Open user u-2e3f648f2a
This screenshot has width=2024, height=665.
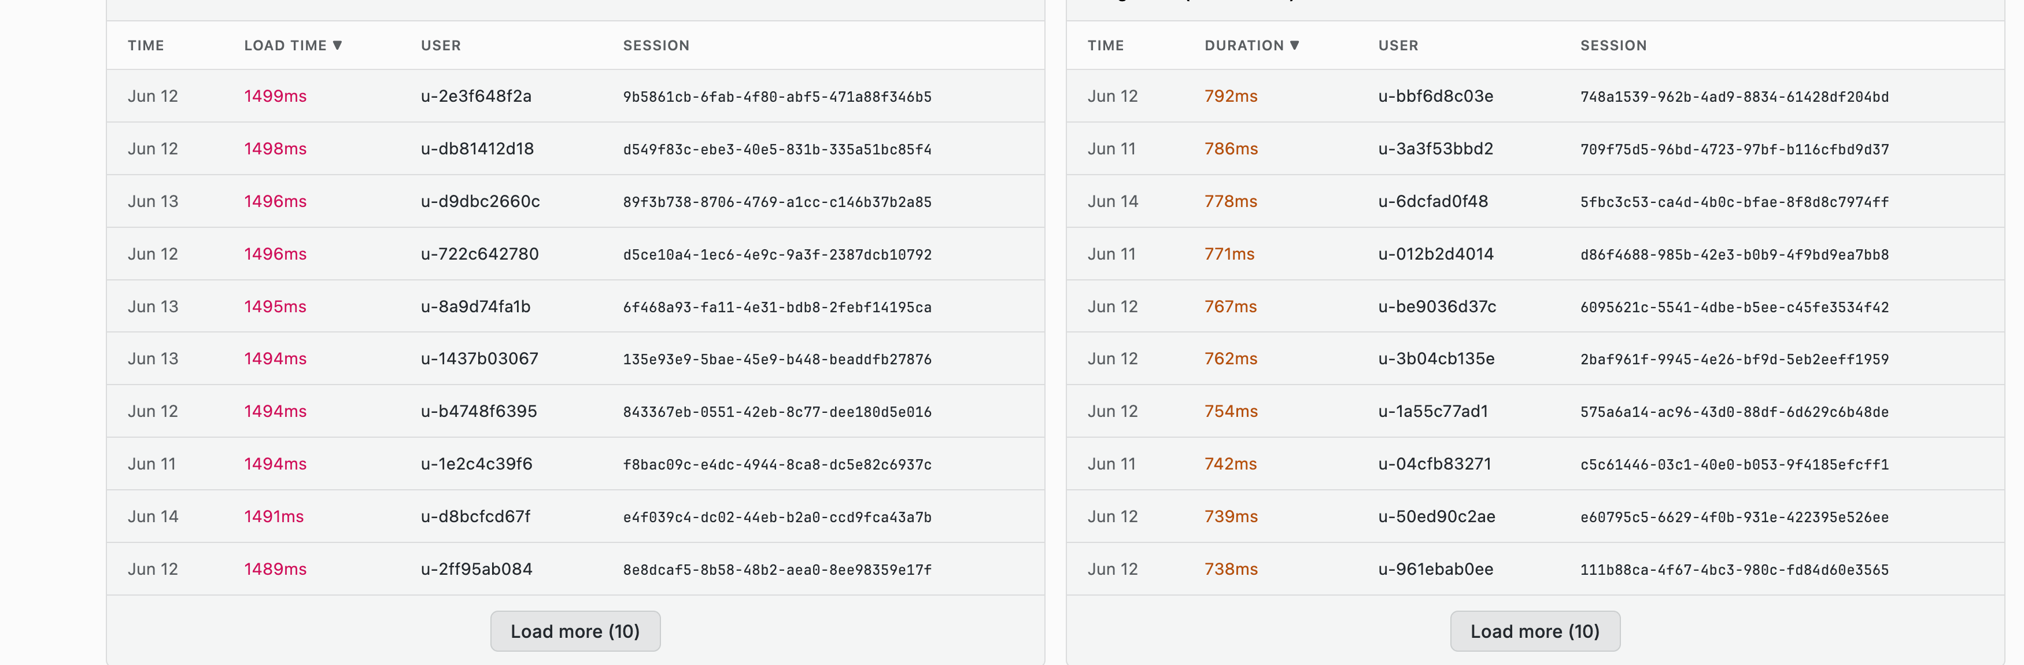pos(476,96)
